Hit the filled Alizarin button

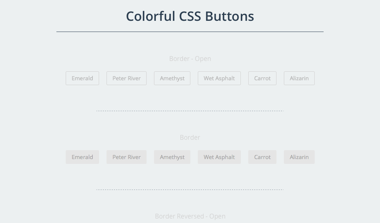pyautogui.click(x=299, y=157)
